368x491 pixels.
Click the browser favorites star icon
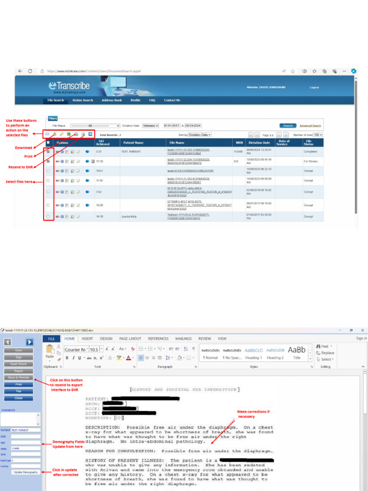tap(293, 71)
